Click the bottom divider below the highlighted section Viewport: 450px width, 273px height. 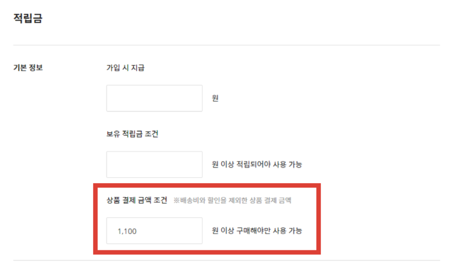coord(226,260)
